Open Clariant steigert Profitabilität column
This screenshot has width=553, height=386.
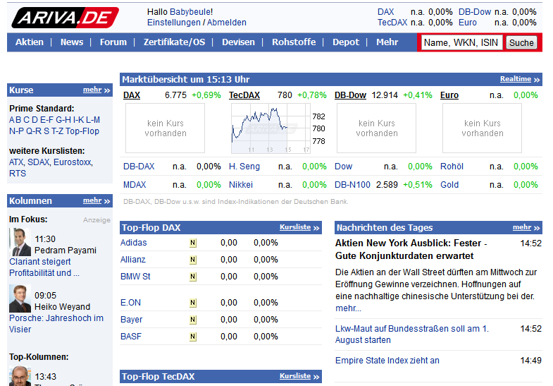click(x=44, y=267)
